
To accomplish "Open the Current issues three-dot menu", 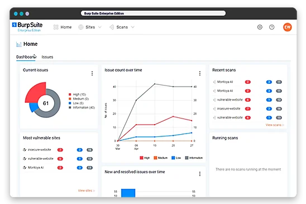I will pyautogui.click(x=92, y=73).
